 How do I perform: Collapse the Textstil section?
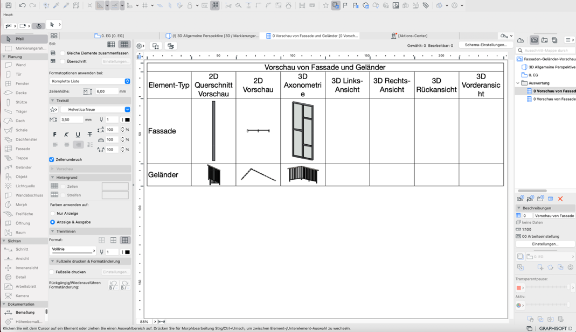point(52,101)
